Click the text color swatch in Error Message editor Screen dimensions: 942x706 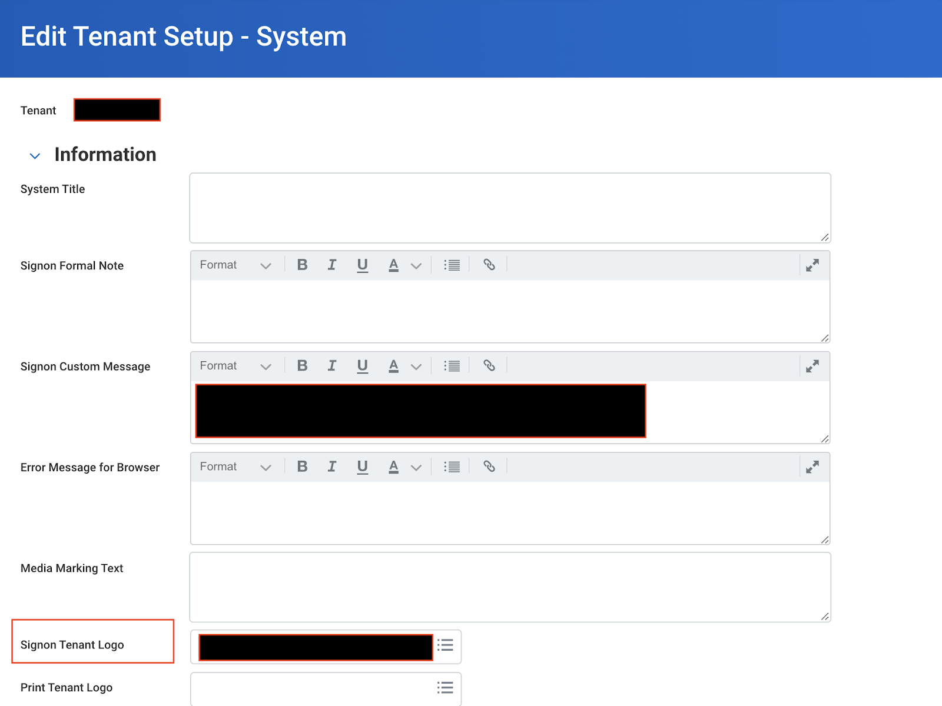393,467
